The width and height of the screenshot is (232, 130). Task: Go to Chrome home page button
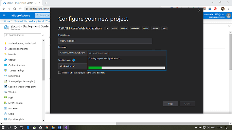tap(20, 9)
